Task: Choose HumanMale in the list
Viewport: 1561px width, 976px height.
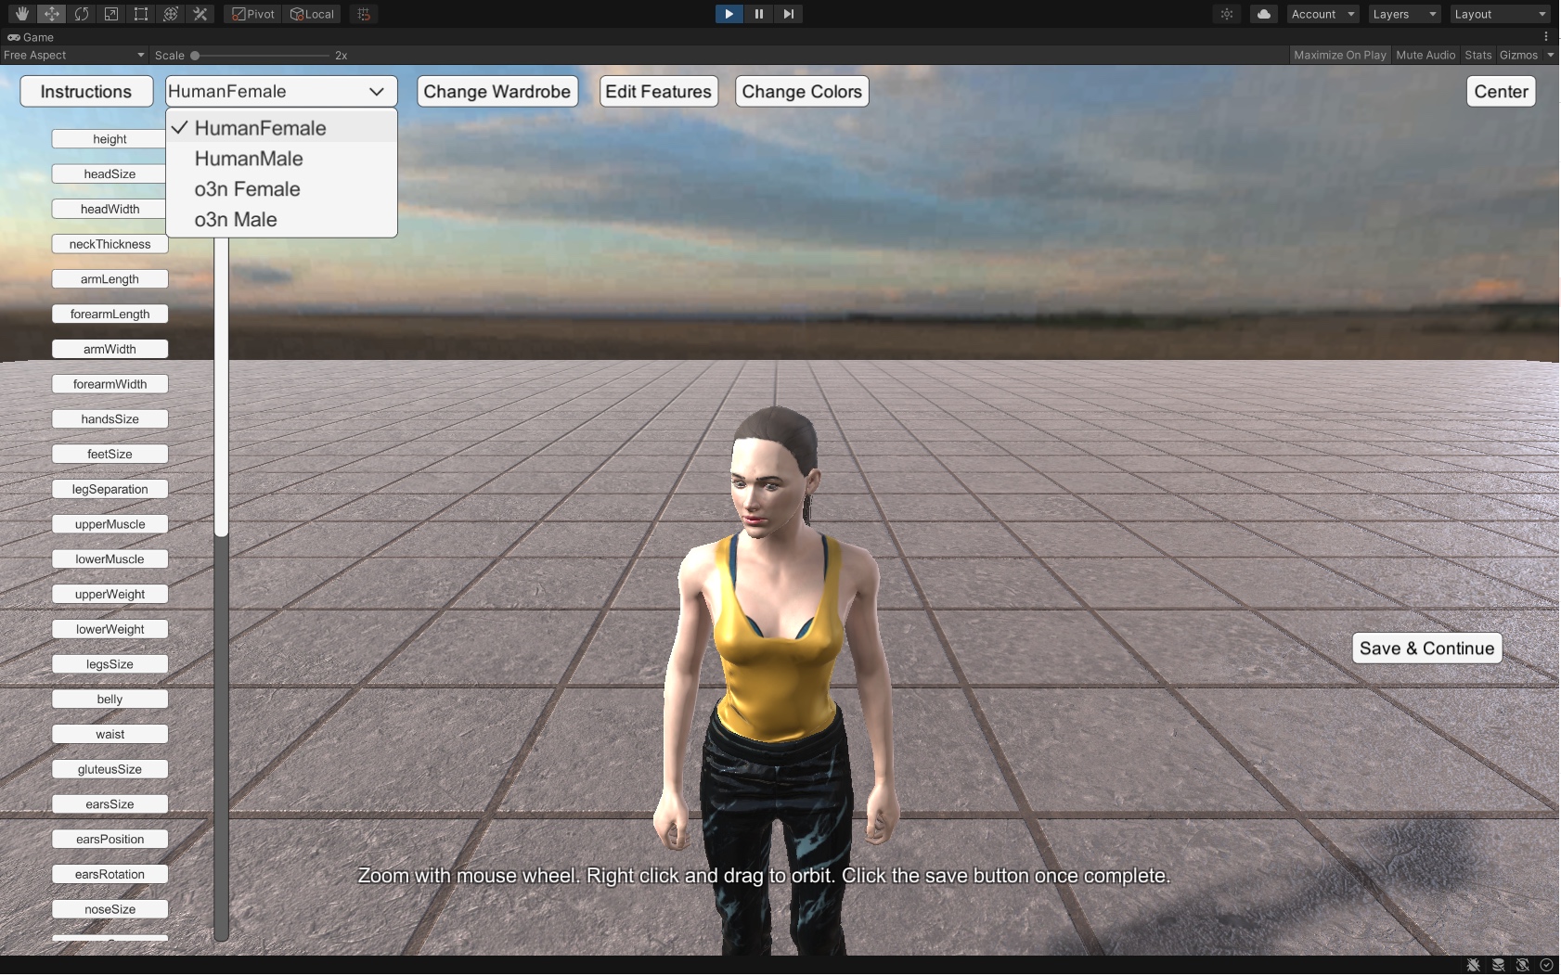Action: (x=281, y=159)
